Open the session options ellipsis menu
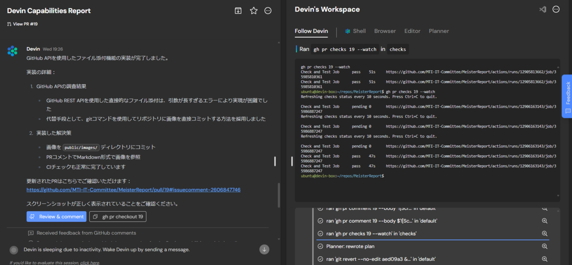This screenshot has width=572, height=265. click(268, 10)
